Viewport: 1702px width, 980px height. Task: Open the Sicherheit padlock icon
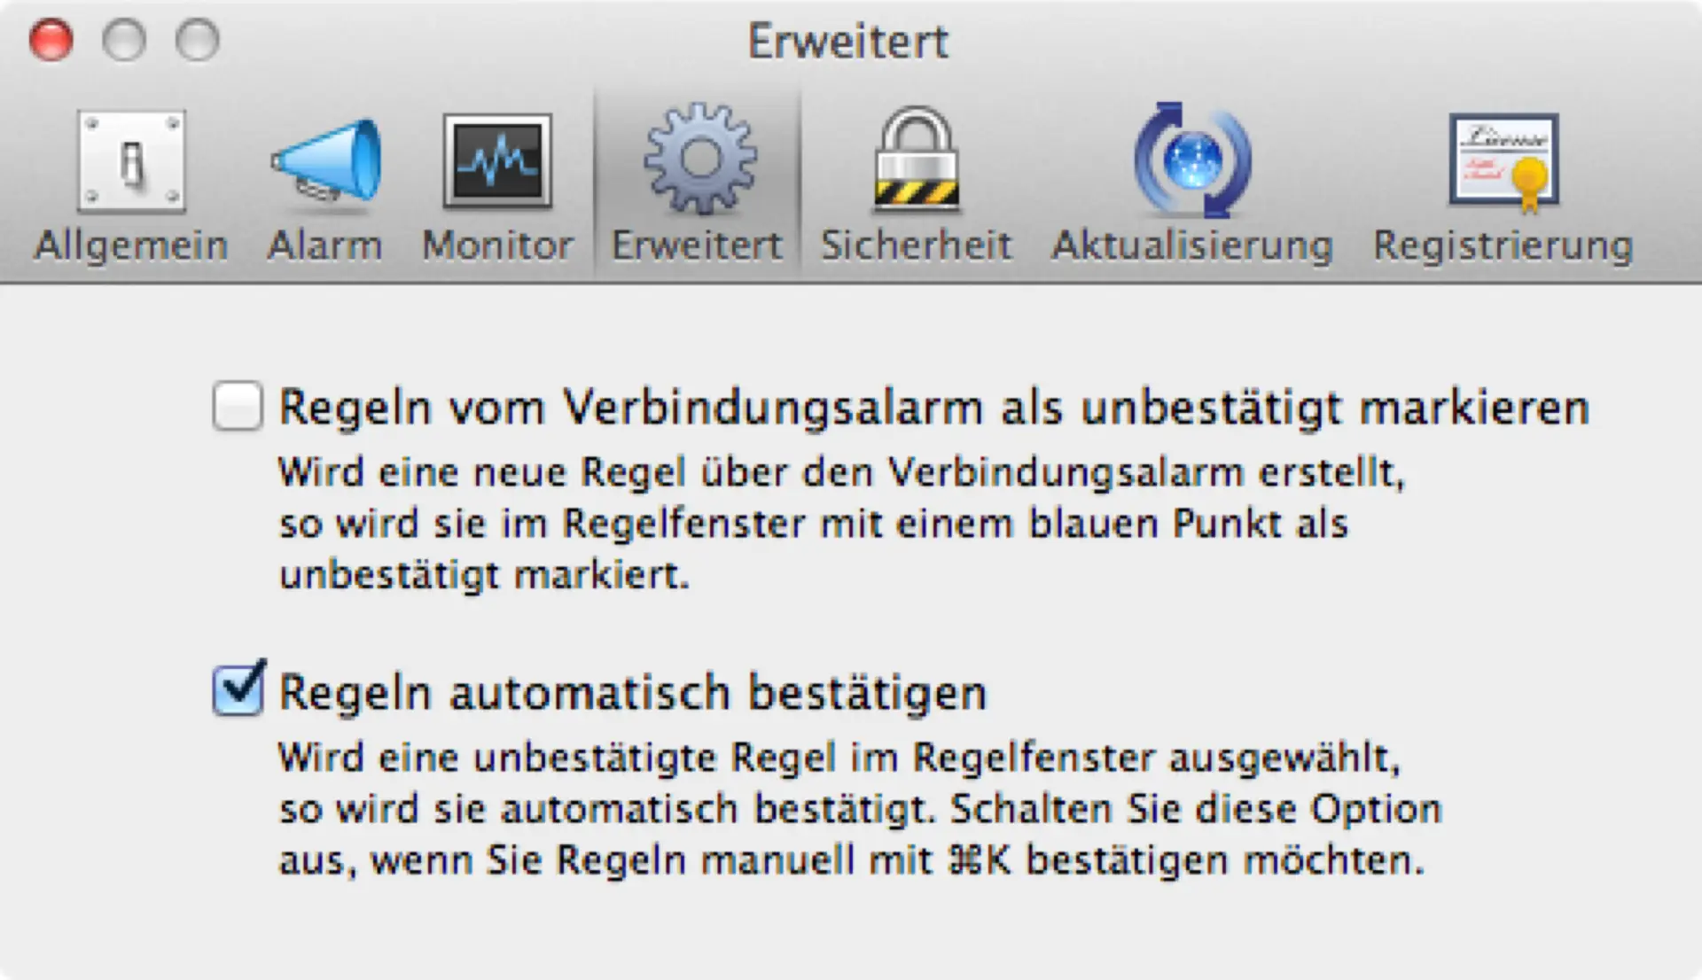917,159
